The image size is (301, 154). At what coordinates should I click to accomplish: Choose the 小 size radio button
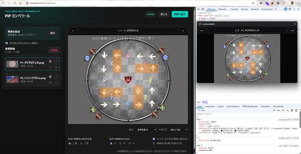pyautogui.click(x=111, y=143)
